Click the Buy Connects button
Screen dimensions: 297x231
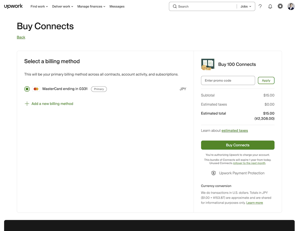pyautogui.click(x=238, y=145)
